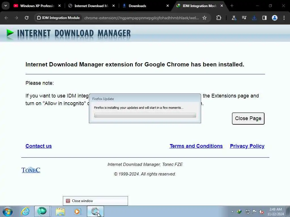Open the Windows Start orb

click(8, 211)
